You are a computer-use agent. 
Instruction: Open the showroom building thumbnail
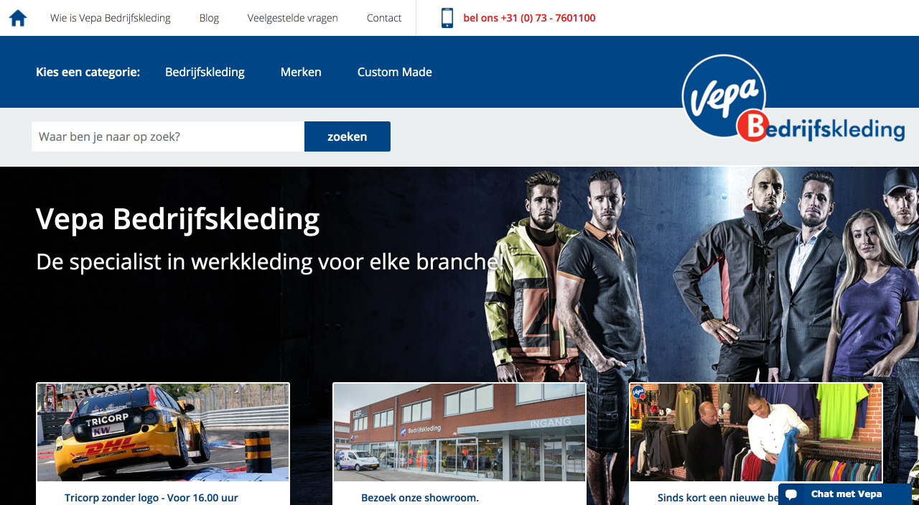pyautogui.click(x=459, y=432)
